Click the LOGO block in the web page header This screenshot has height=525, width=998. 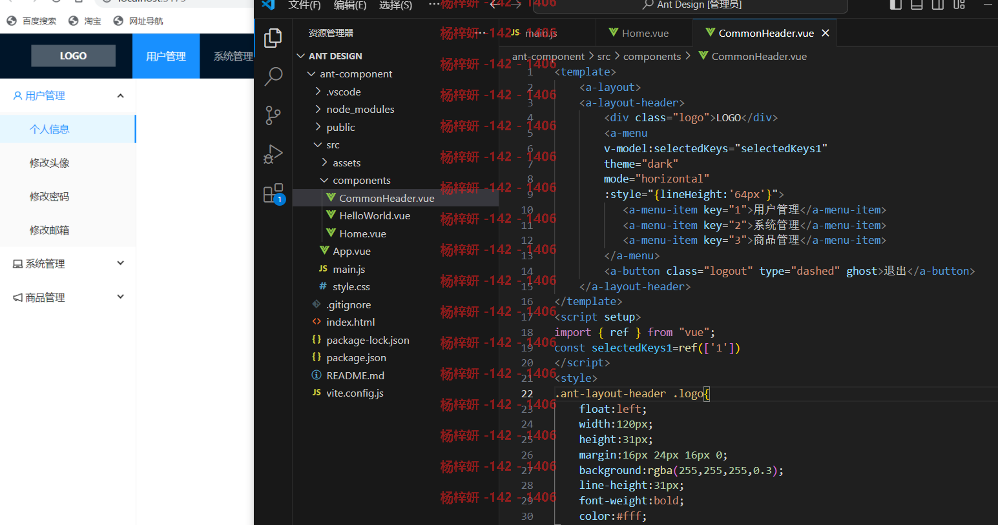[73, 56]
